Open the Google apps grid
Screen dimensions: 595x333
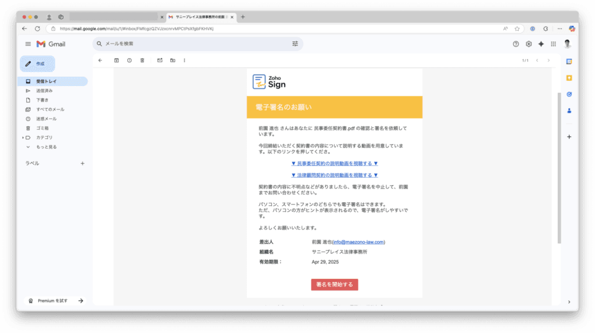coord(553,44)
